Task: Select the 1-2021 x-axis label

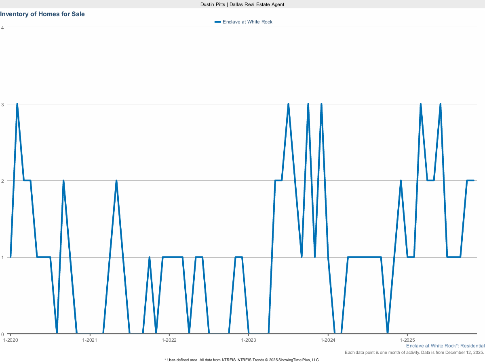Action: click(x=89, y=340)
